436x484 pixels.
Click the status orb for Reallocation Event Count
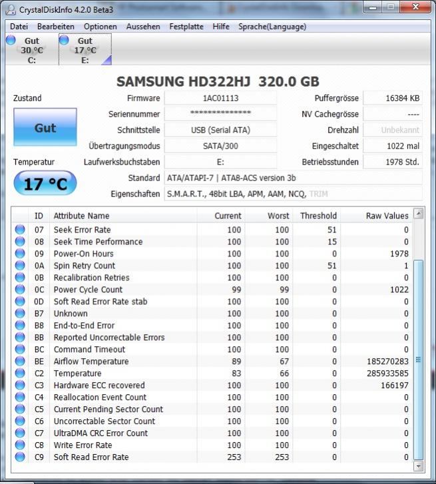[20, 397]
